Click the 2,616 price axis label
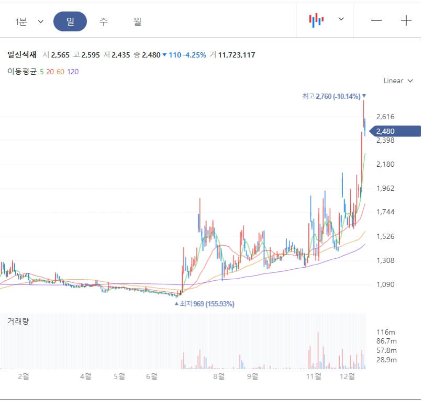This screenshot has width=423, height=401. 385,117
